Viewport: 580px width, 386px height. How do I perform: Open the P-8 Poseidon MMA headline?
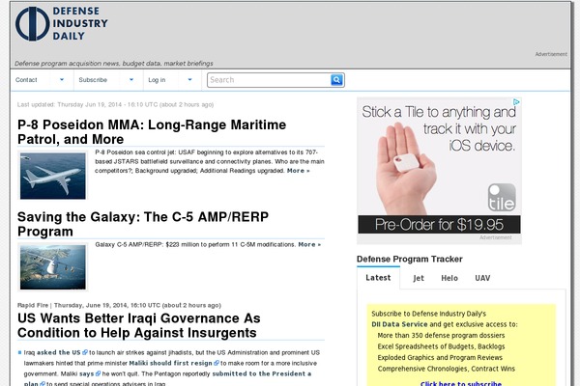(152, 132)
